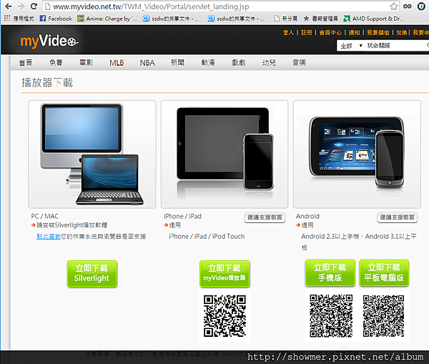Open the Anima: Charge bookmark
429x364 pixels.
pos(107,19)
